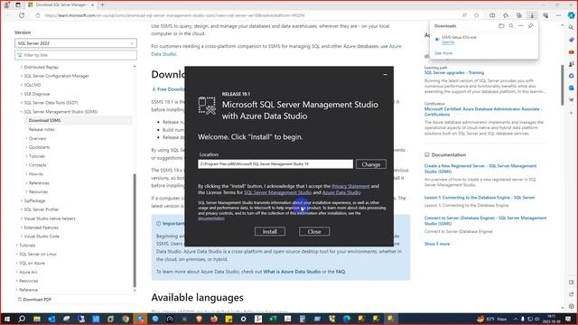Click See more in the Downloads panel
Viewport: 578px width, 325px height.
point(443,53)
